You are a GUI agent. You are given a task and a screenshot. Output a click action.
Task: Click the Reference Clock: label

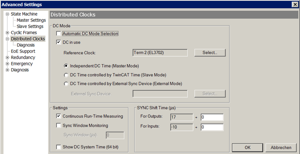[80, 53]
